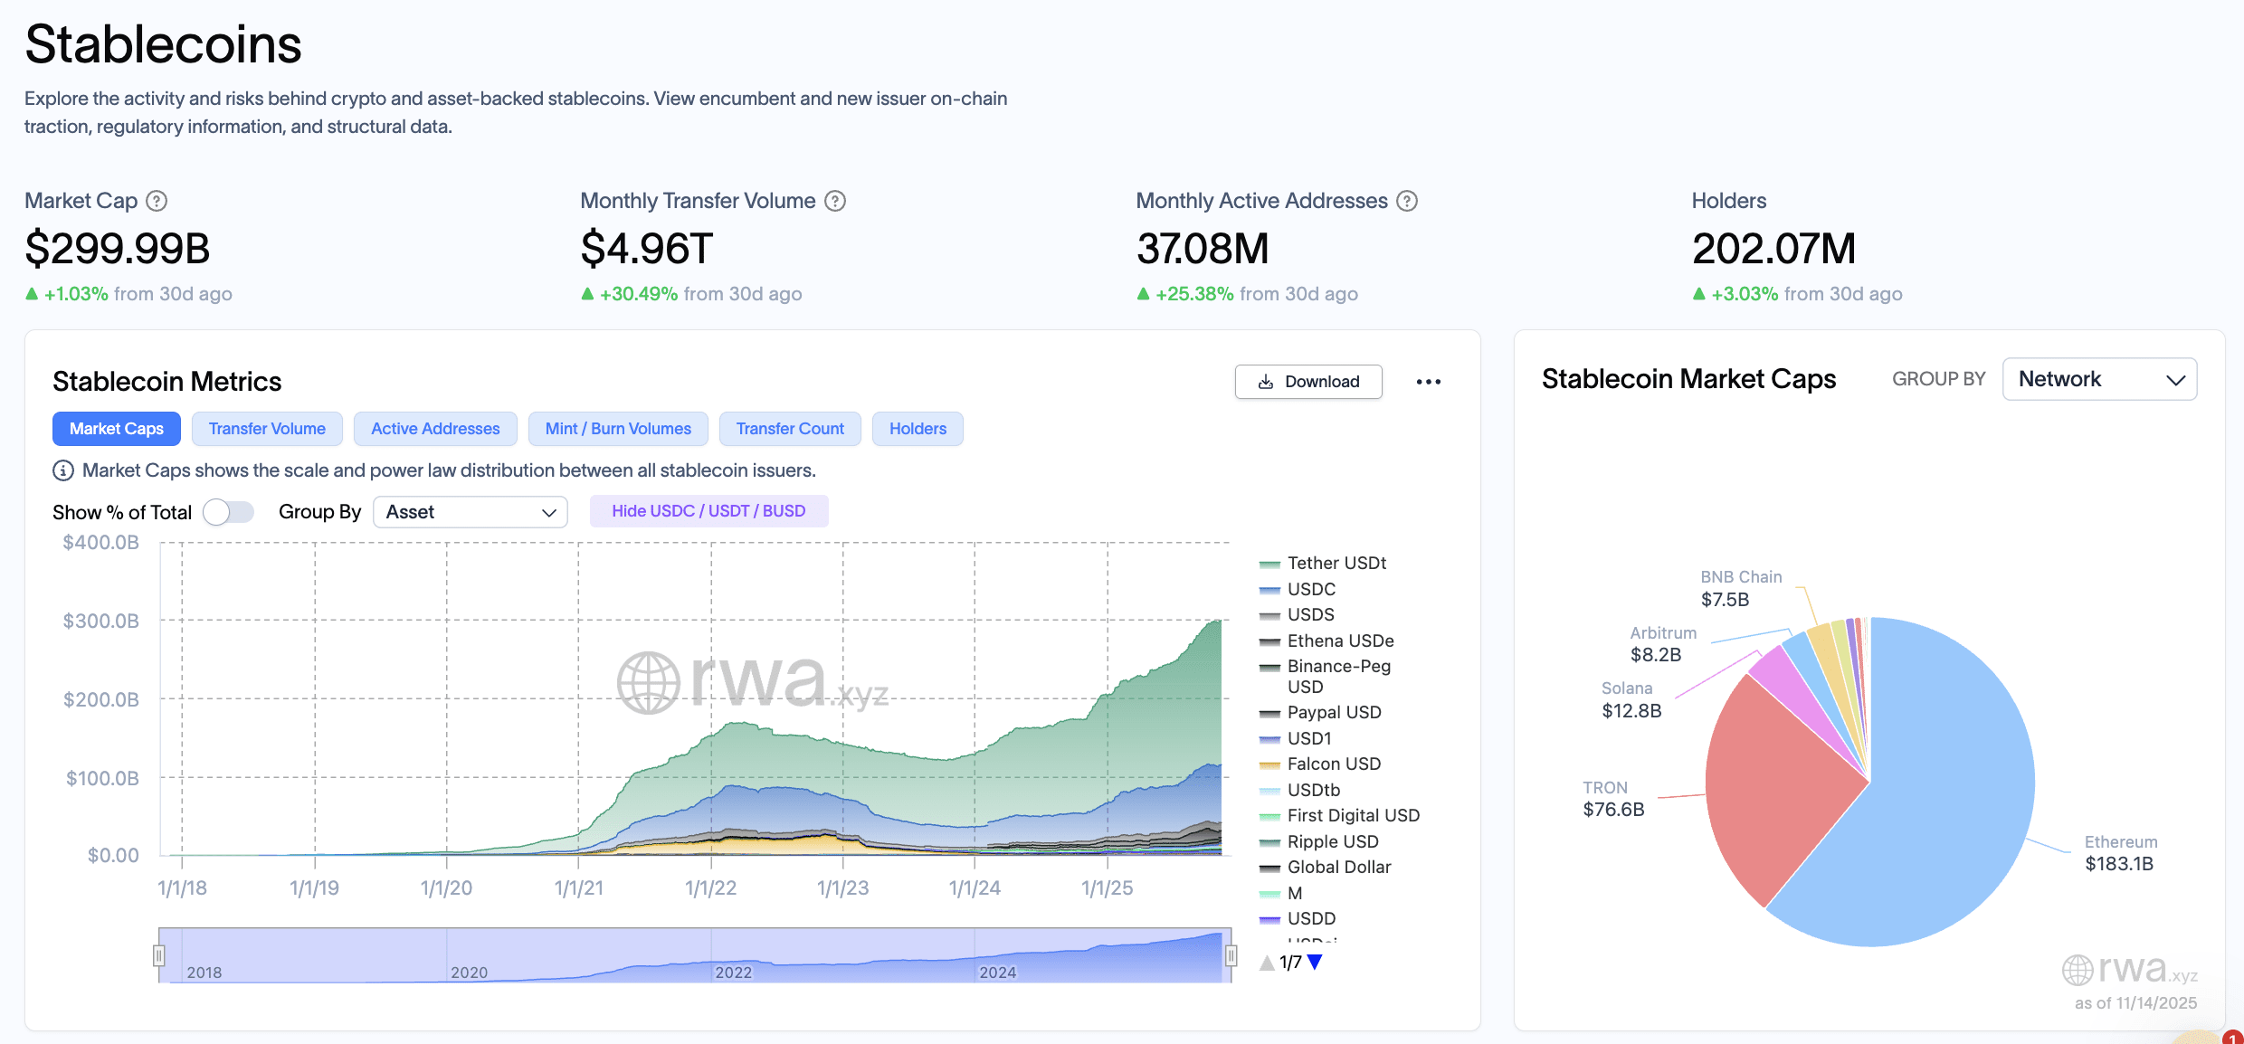Open the Network group-by dropdown
Image resolution: width=2244 pixels, height=1044 pixels.
(x=2099, y=379)
